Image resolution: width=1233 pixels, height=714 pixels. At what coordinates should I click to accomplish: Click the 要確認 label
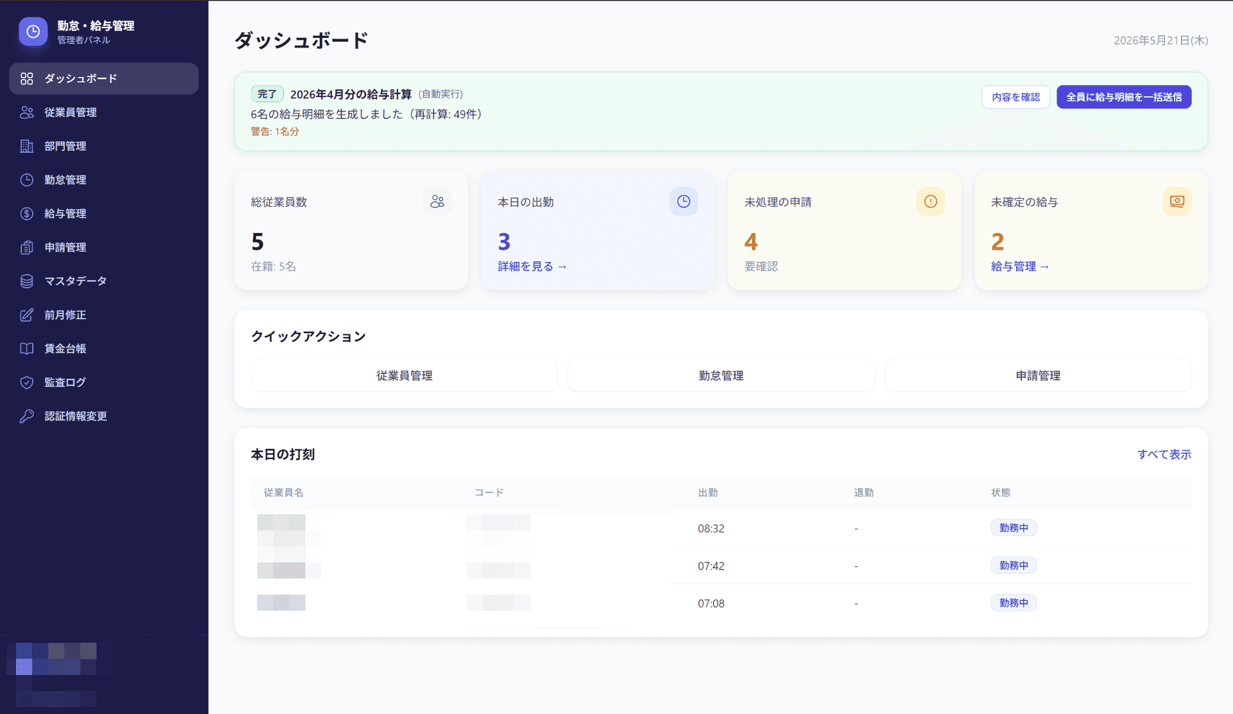[x=761, y=266]
